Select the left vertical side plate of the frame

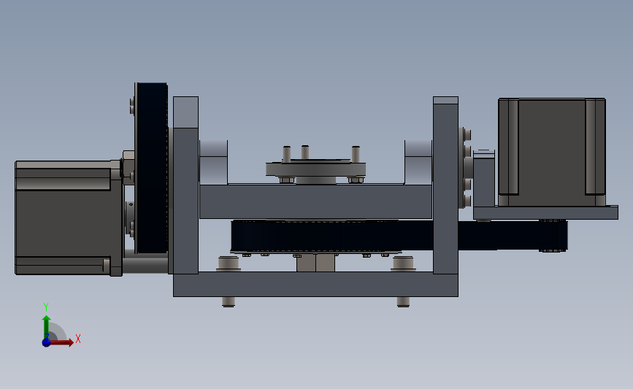click(x=185, y=185)
